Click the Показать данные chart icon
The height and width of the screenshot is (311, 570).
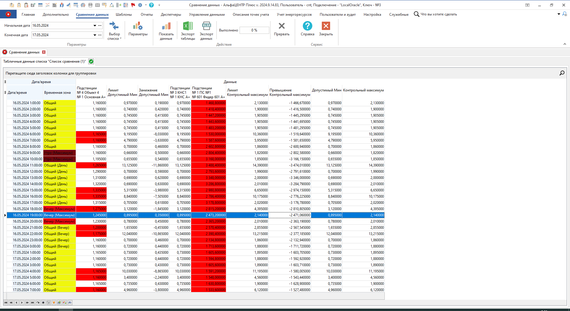coord(166,26)
